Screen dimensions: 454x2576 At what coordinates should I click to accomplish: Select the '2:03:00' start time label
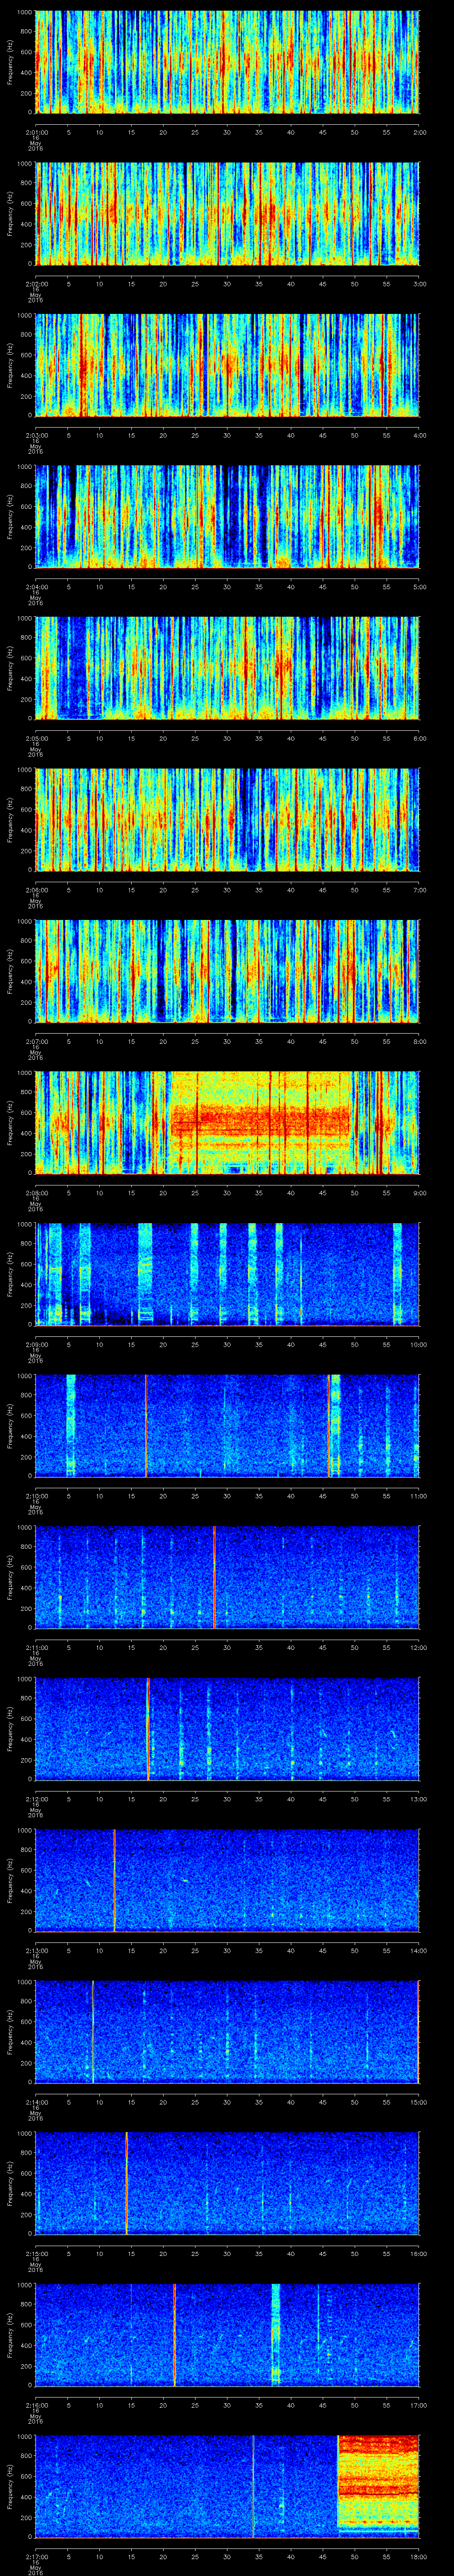coord(36,435)
